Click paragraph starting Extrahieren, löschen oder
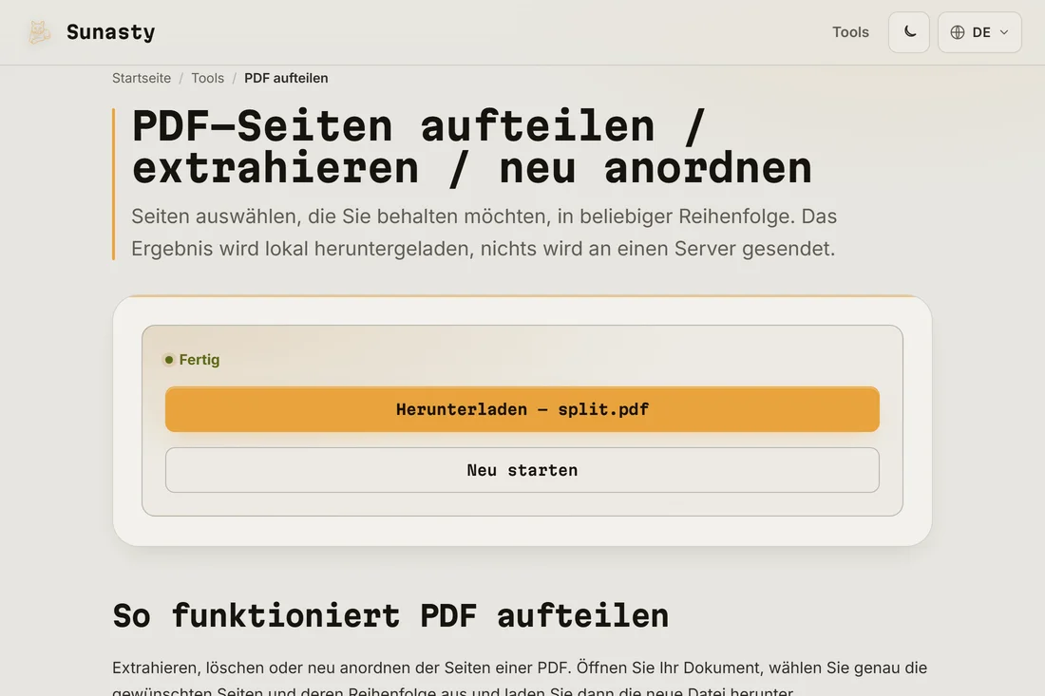 point(520,679)
